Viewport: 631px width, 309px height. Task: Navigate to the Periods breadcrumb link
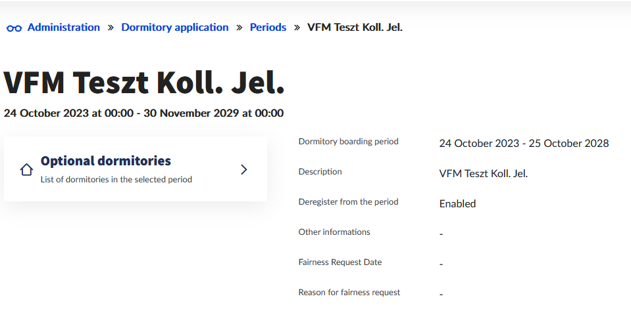tap(268, 28)
